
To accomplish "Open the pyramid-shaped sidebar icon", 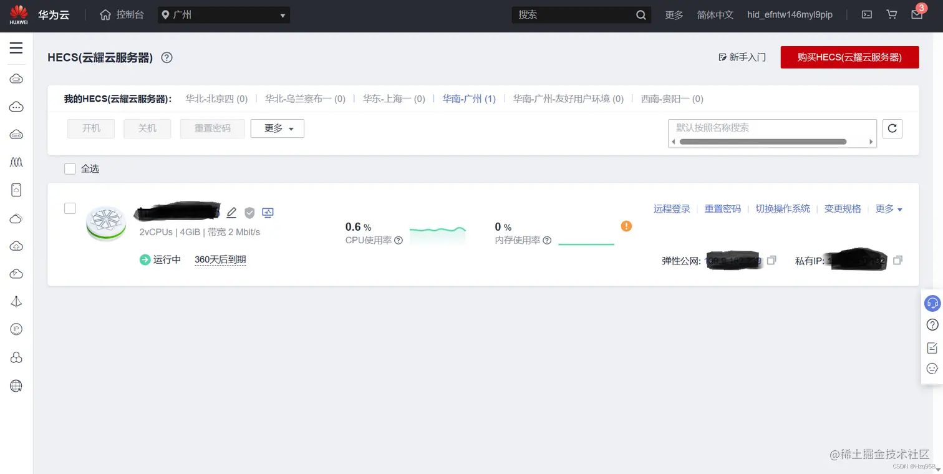I will [16, 302].
